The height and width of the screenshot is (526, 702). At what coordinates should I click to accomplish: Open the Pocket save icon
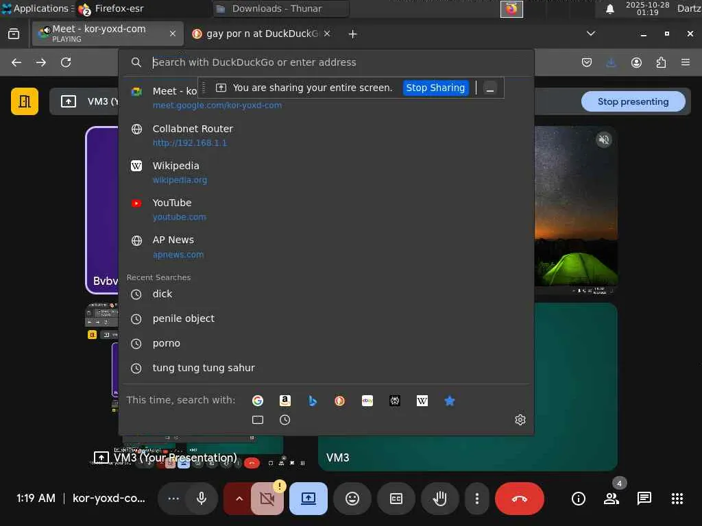point(587,62)
